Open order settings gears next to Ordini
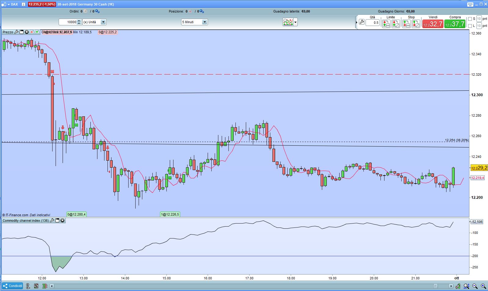 pos(97,11)
